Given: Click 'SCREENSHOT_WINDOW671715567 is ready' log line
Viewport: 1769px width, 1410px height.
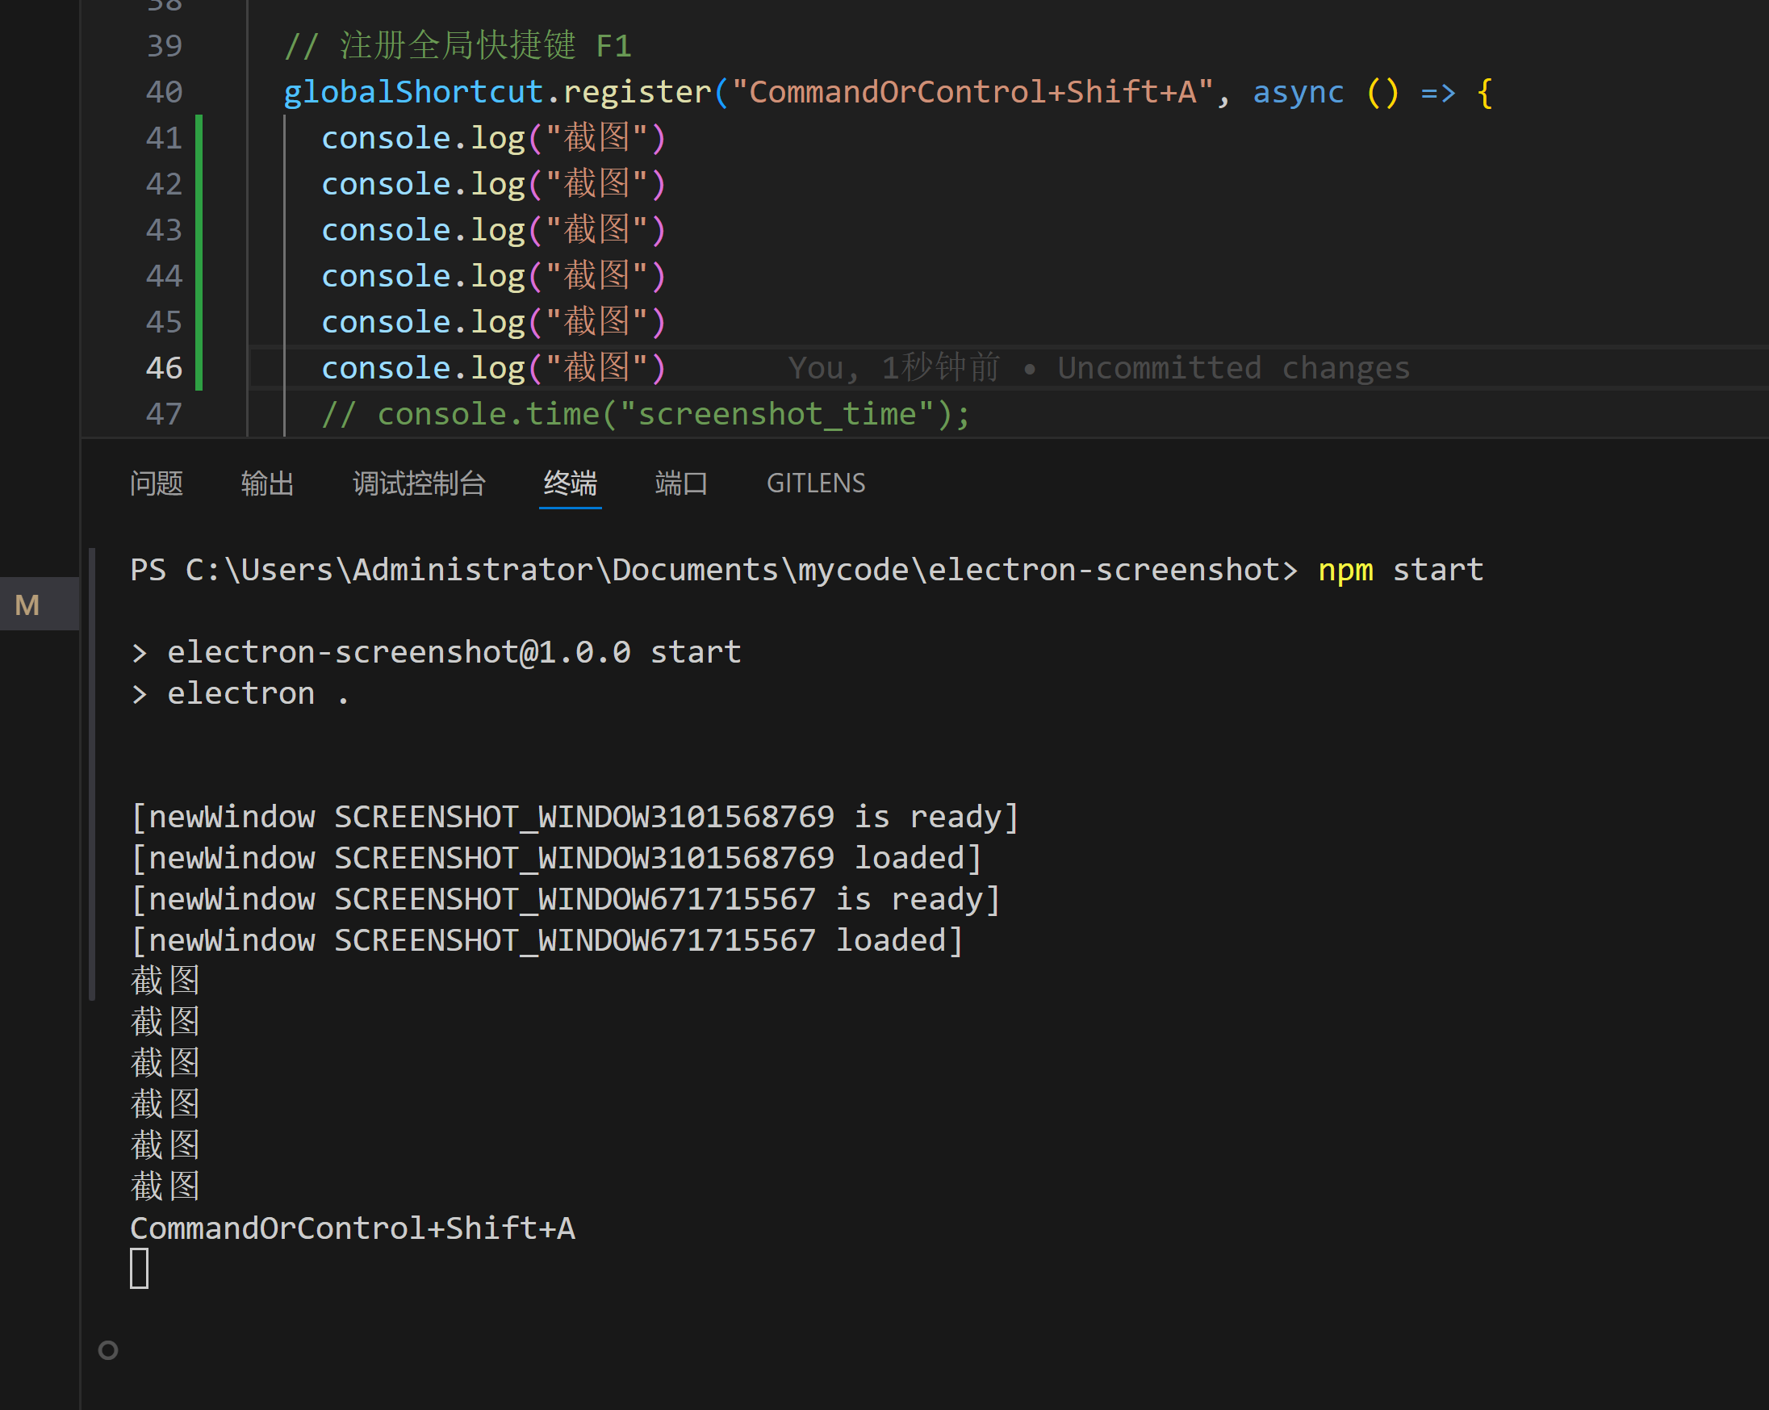Looking at the screenshot, I should pos(566,898).
